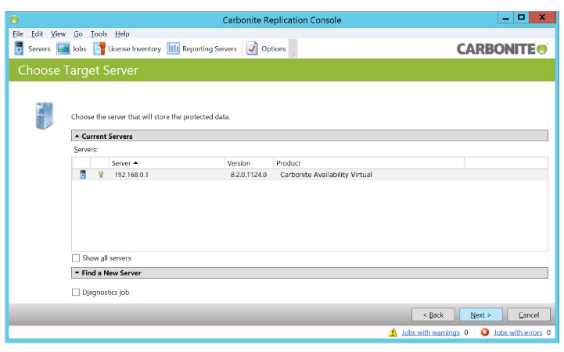Maximize the Carbonite Replication Console window
Image resolution: width=564 pixels, height=352 pixels.
(521, 17)
